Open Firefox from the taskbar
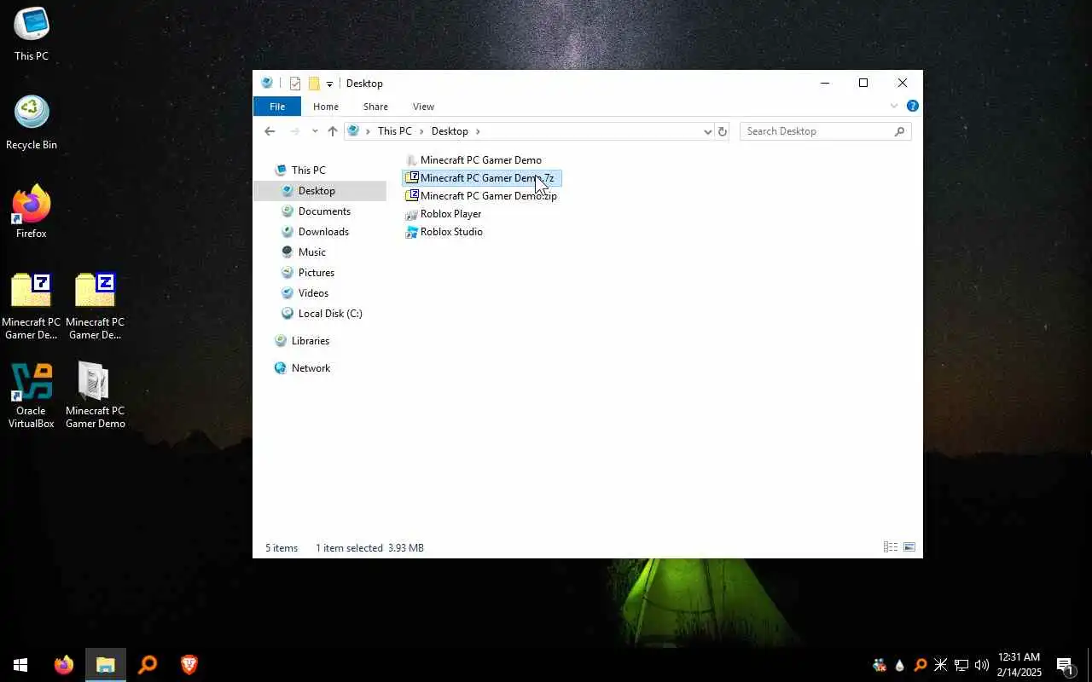This screenshot has height=682, width=1092. click(64, 665)
